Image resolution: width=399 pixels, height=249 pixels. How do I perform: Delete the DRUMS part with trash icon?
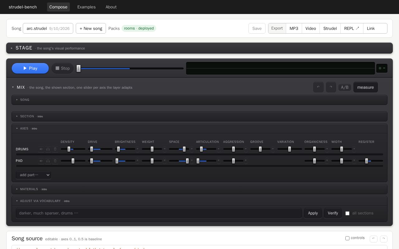[x=55, y=149]
